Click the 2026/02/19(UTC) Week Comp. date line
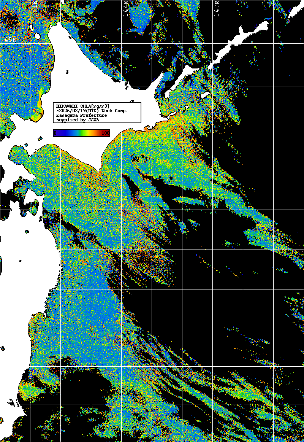Viewport: 304px width, 442px height. coord(92,110)
